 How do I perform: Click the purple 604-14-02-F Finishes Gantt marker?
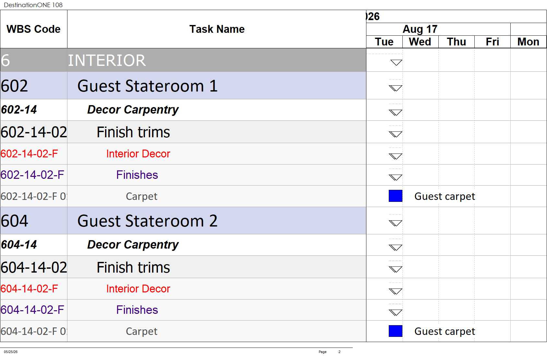[396, 312]
